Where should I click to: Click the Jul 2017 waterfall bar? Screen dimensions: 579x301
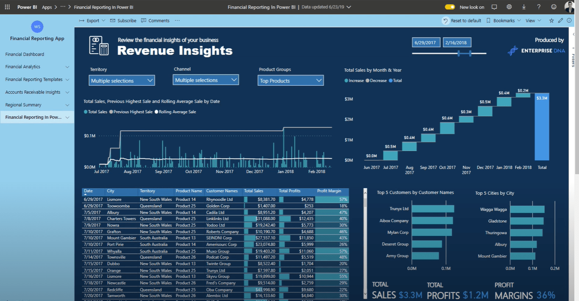pos(390,156)
